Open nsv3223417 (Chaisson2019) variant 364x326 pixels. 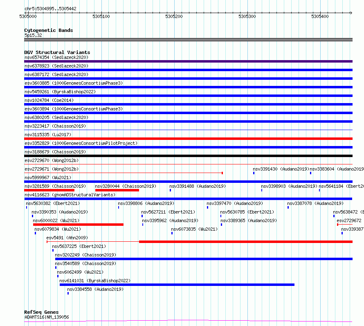tap(55, 126)
